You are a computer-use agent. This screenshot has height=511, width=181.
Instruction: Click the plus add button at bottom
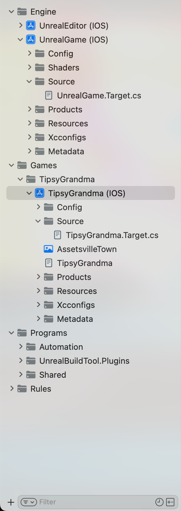[11, 502]
